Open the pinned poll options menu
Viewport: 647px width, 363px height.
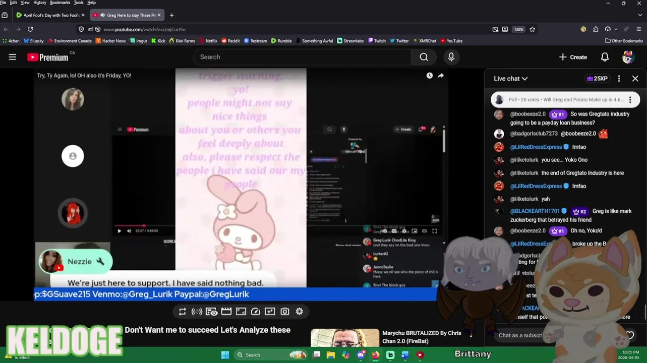[x=630, y=100]
